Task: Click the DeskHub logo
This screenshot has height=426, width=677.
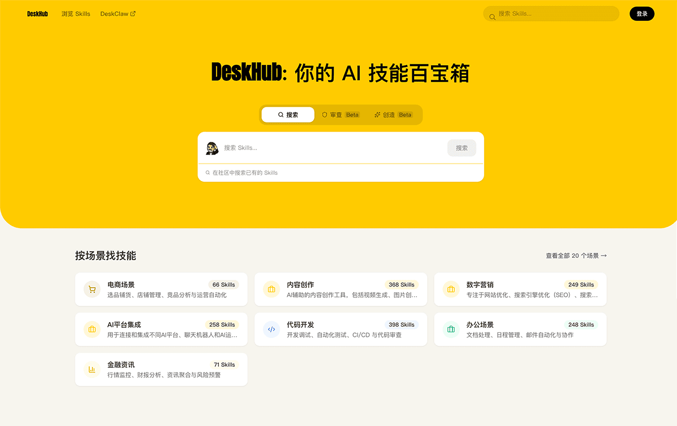Action: click(37, 14)
